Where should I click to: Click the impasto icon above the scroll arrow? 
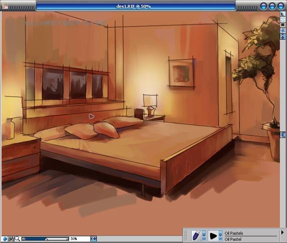coord(283,30)
